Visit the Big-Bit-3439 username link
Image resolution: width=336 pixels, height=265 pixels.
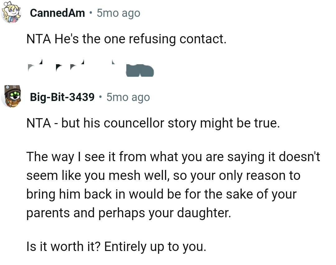tap(62, 97)
